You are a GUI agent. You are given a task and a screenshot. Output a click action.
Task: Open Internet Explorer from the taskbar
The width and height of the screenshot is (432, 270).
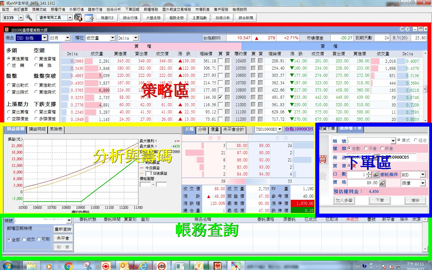(x=143, y=266)
